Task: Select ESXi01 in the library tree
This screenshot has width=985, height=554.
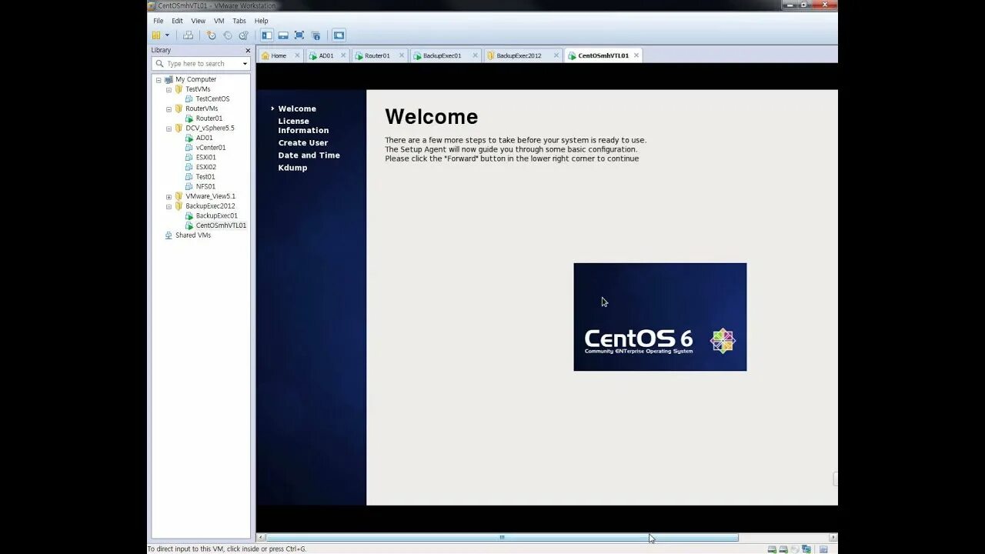Action: pyautogui.click(x=205, y=158)
